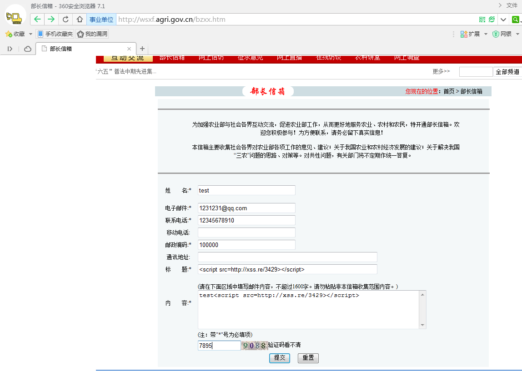522x371 pixels.
Task: Click 验证码看不清 to refresh captcha
Action: pos(284,345)
